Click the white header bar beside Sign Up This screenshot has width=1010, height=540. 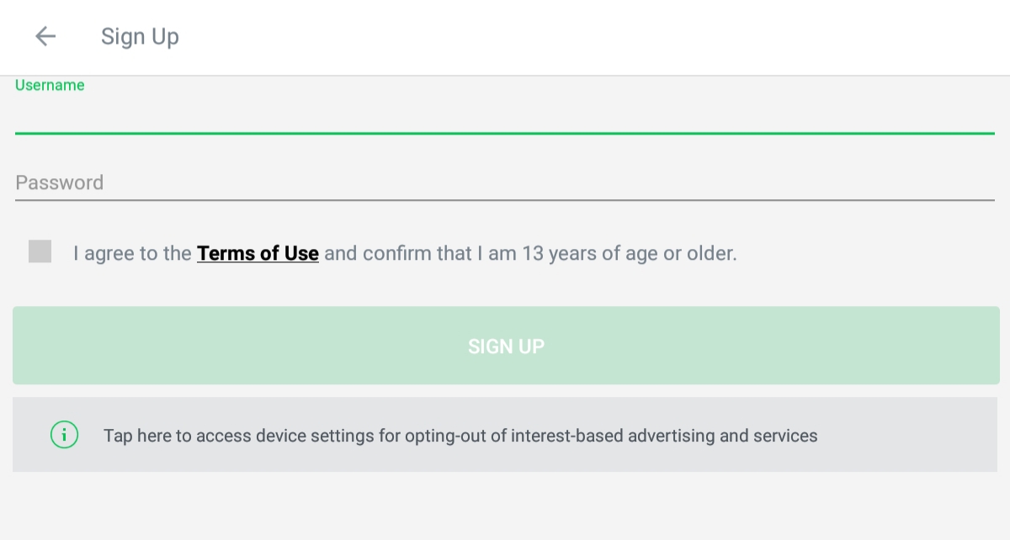[x=589, y=37]
